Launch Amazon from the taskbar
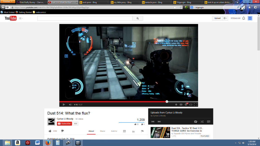The width and height of the screenshot is (260, 146). click(x=18, y=143)
